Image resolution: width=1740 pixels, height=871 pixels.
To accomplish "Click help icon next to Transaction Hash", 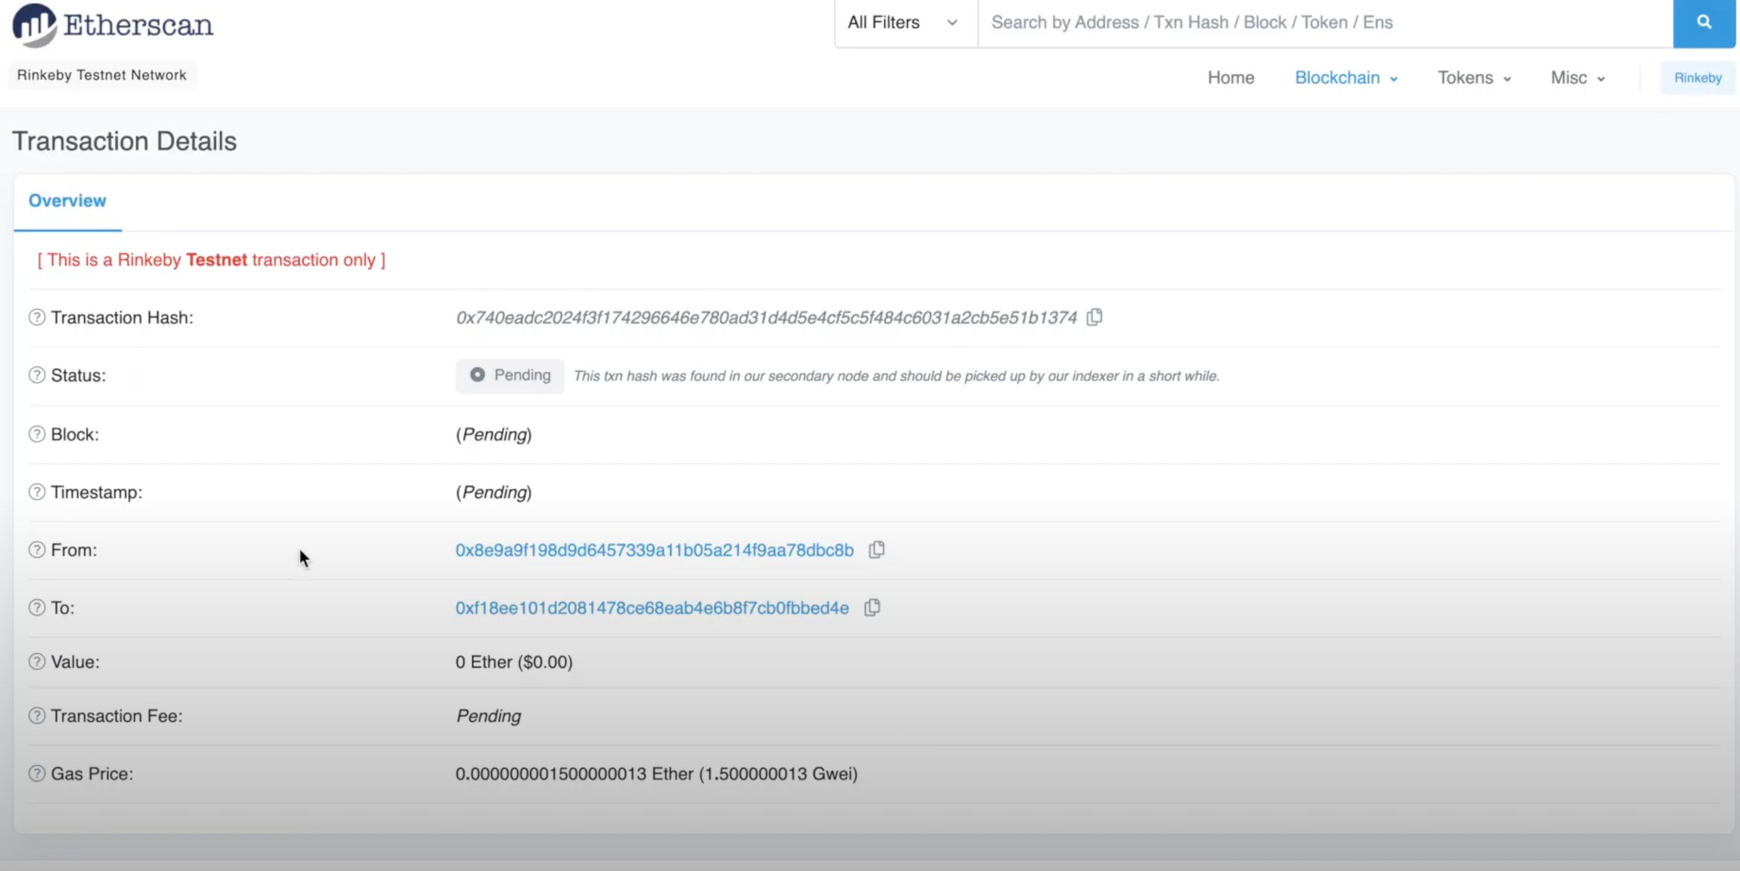I will (x=37, y=317).
